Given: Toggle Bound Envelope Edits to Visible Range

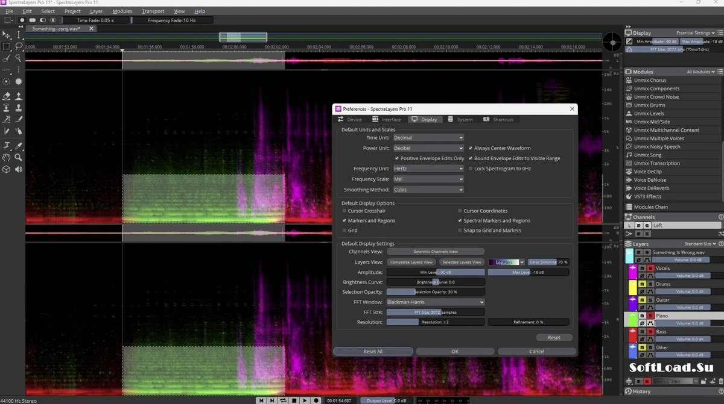Looking at the screenshot, I should [471, 158].
